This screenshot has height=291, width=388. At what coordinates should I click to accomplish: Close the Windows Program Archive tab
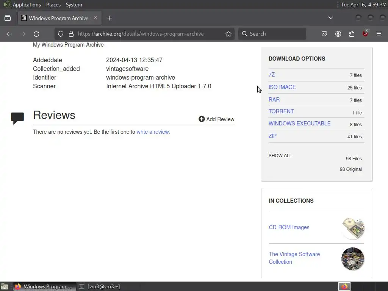[95, 18]
